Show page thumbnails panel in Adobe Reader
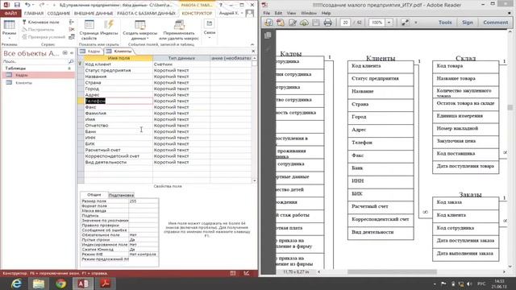This screenshot has height=290, width=516. click(268, 35)
